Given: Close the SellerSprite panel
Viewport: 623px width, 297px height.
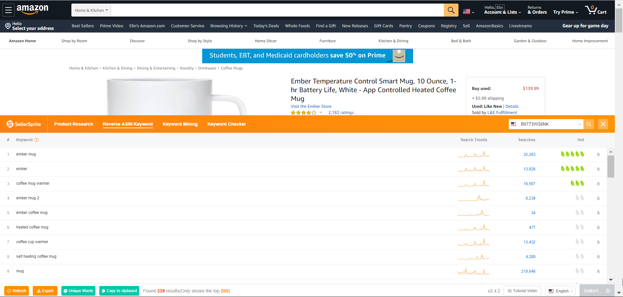Looking at the screenshot, I should (603, 124).
